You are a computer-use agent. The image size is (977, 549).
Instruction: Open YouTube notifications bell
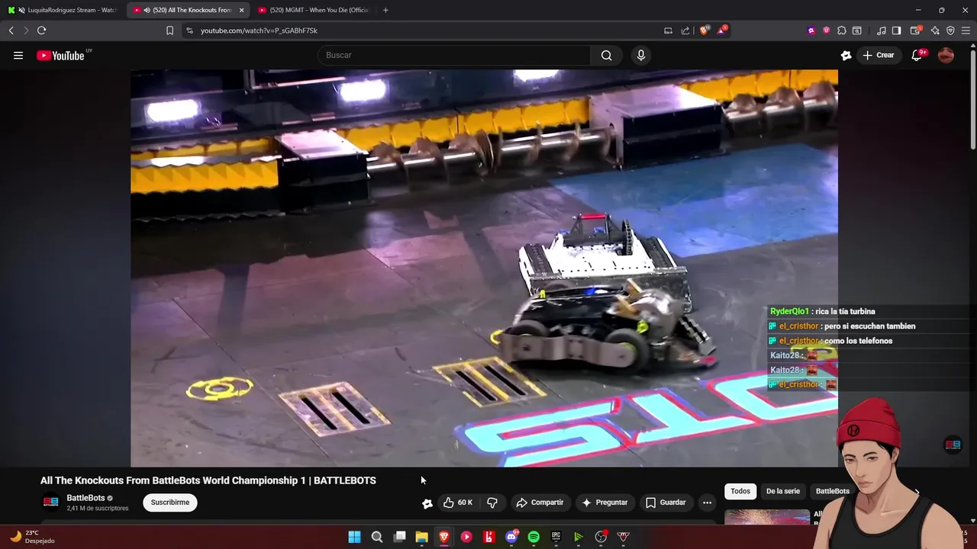(917, 55)
